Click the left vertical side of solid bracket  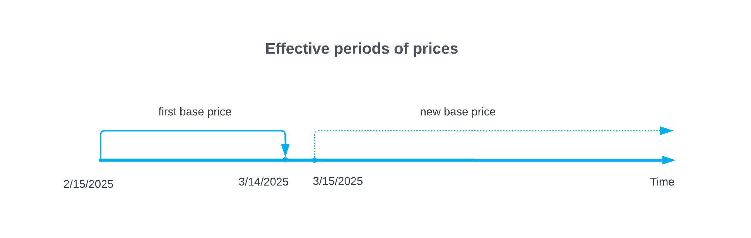pyautogui.click(x=101, y=146)
